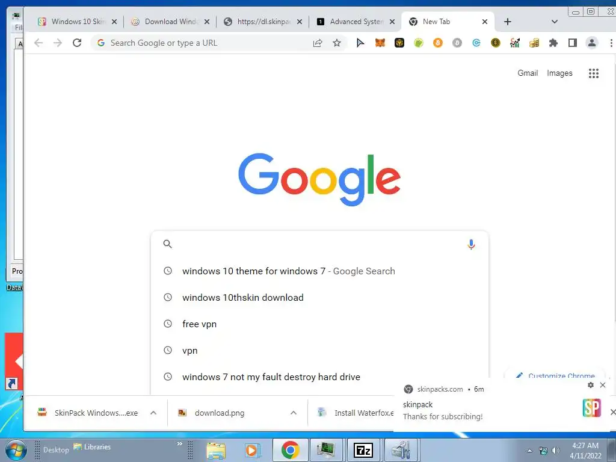Click the MetaMask fox extension icon
This screenshot has width=616, height=462.
click(380, 43)
